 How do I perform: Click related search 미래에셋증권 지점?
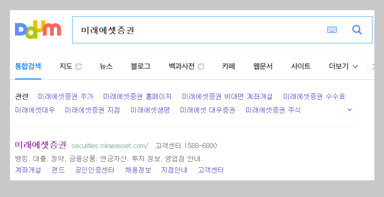pyautogui.click(x=93, y=110)
